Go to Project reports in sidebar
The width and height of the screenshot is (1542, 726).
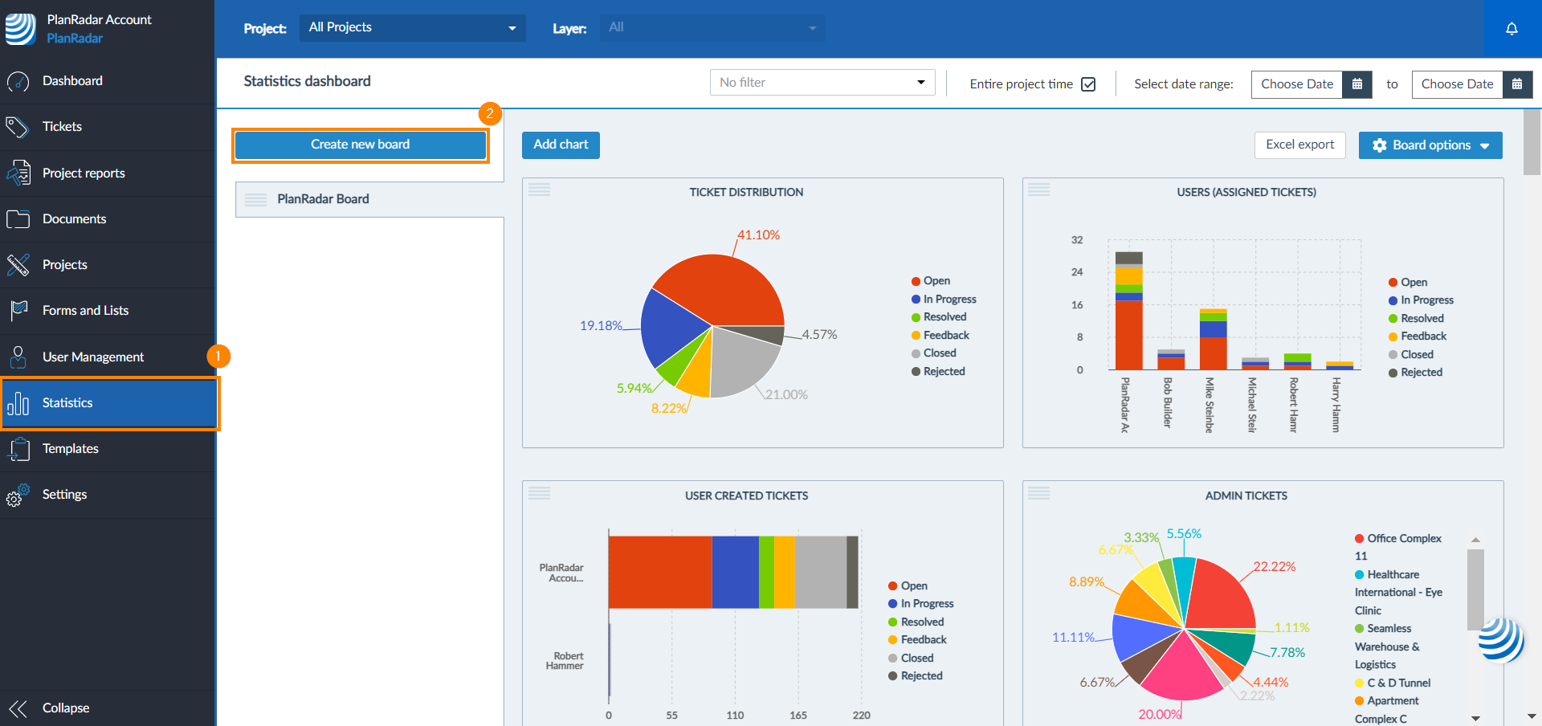click(84, 173)
